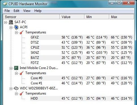The image size is (137, 105).
Task: Select the GFXZ temperature row
Action: [x=82, y=37]
